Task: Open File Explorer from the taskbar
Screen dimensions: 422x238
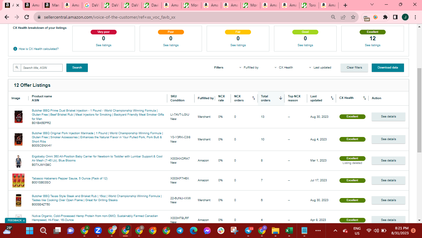Action: tap(276, 231)
